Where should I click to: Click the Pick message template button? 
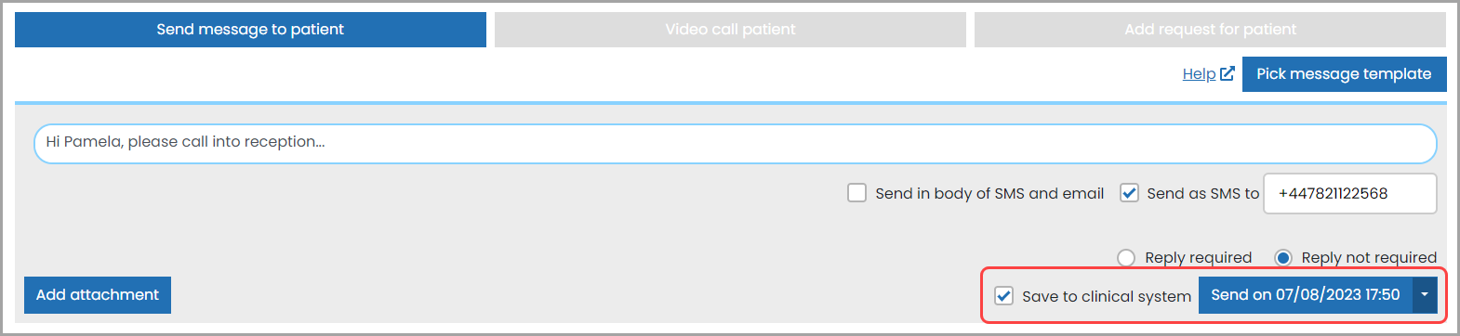tap(1344, 74)
